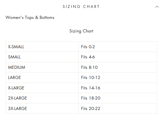Image resolution: width=162 pixels, height=121 pixels.
Task: Click the Fits 8-10 cell
Action: tap(118, 67)
